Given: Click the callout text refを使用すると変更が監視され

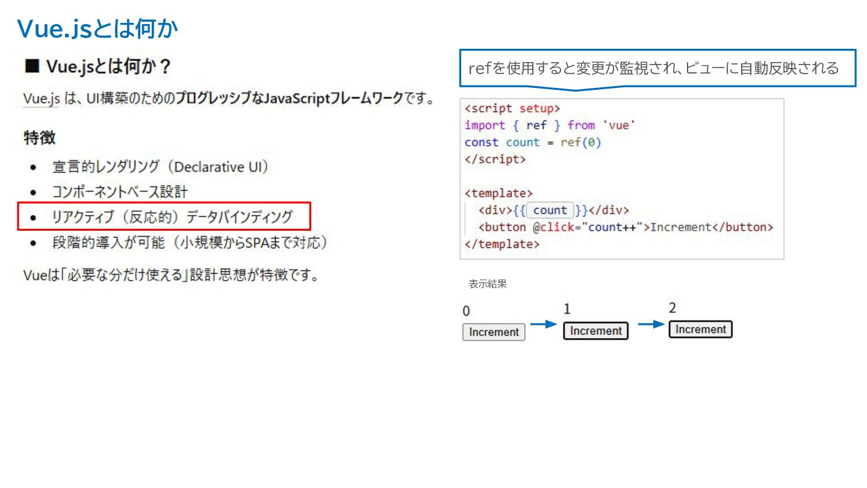Looking at the screenshot, I should 574,68.
